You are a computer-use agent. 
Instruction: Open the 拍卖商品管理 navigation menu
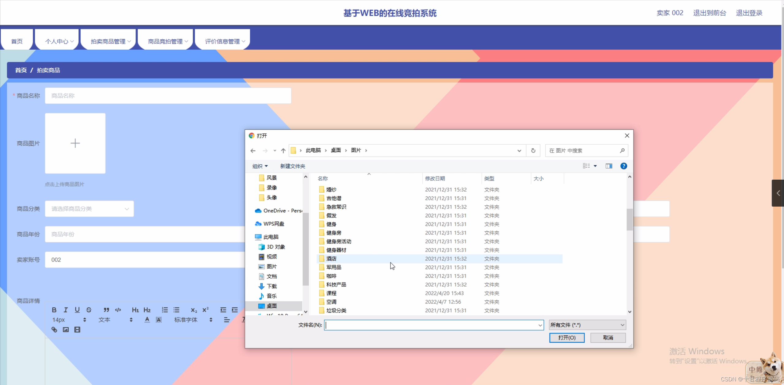pos(108,41)
